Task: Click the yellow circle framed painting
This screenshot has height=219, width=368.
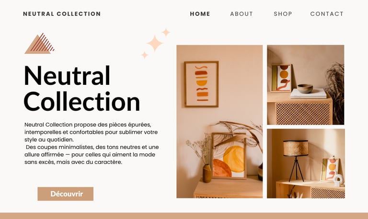Action: point(229,156)
